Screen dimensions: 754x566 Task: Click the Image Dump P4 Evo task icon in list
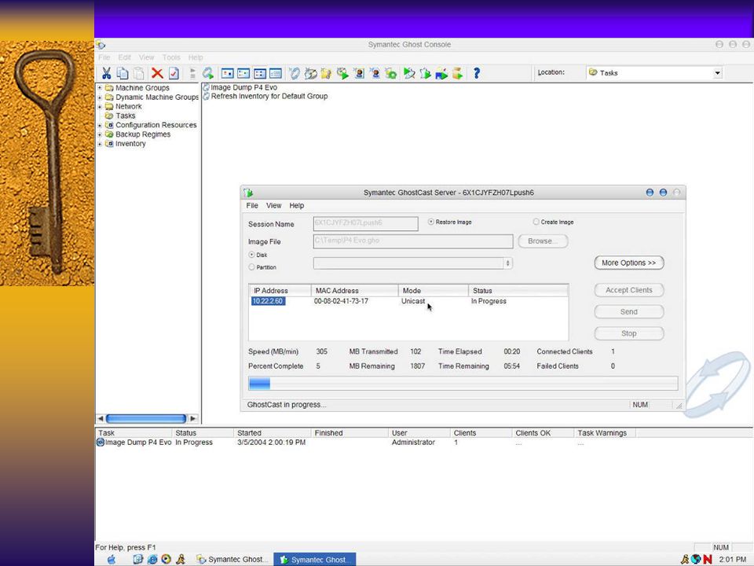[x=207, y=87]
